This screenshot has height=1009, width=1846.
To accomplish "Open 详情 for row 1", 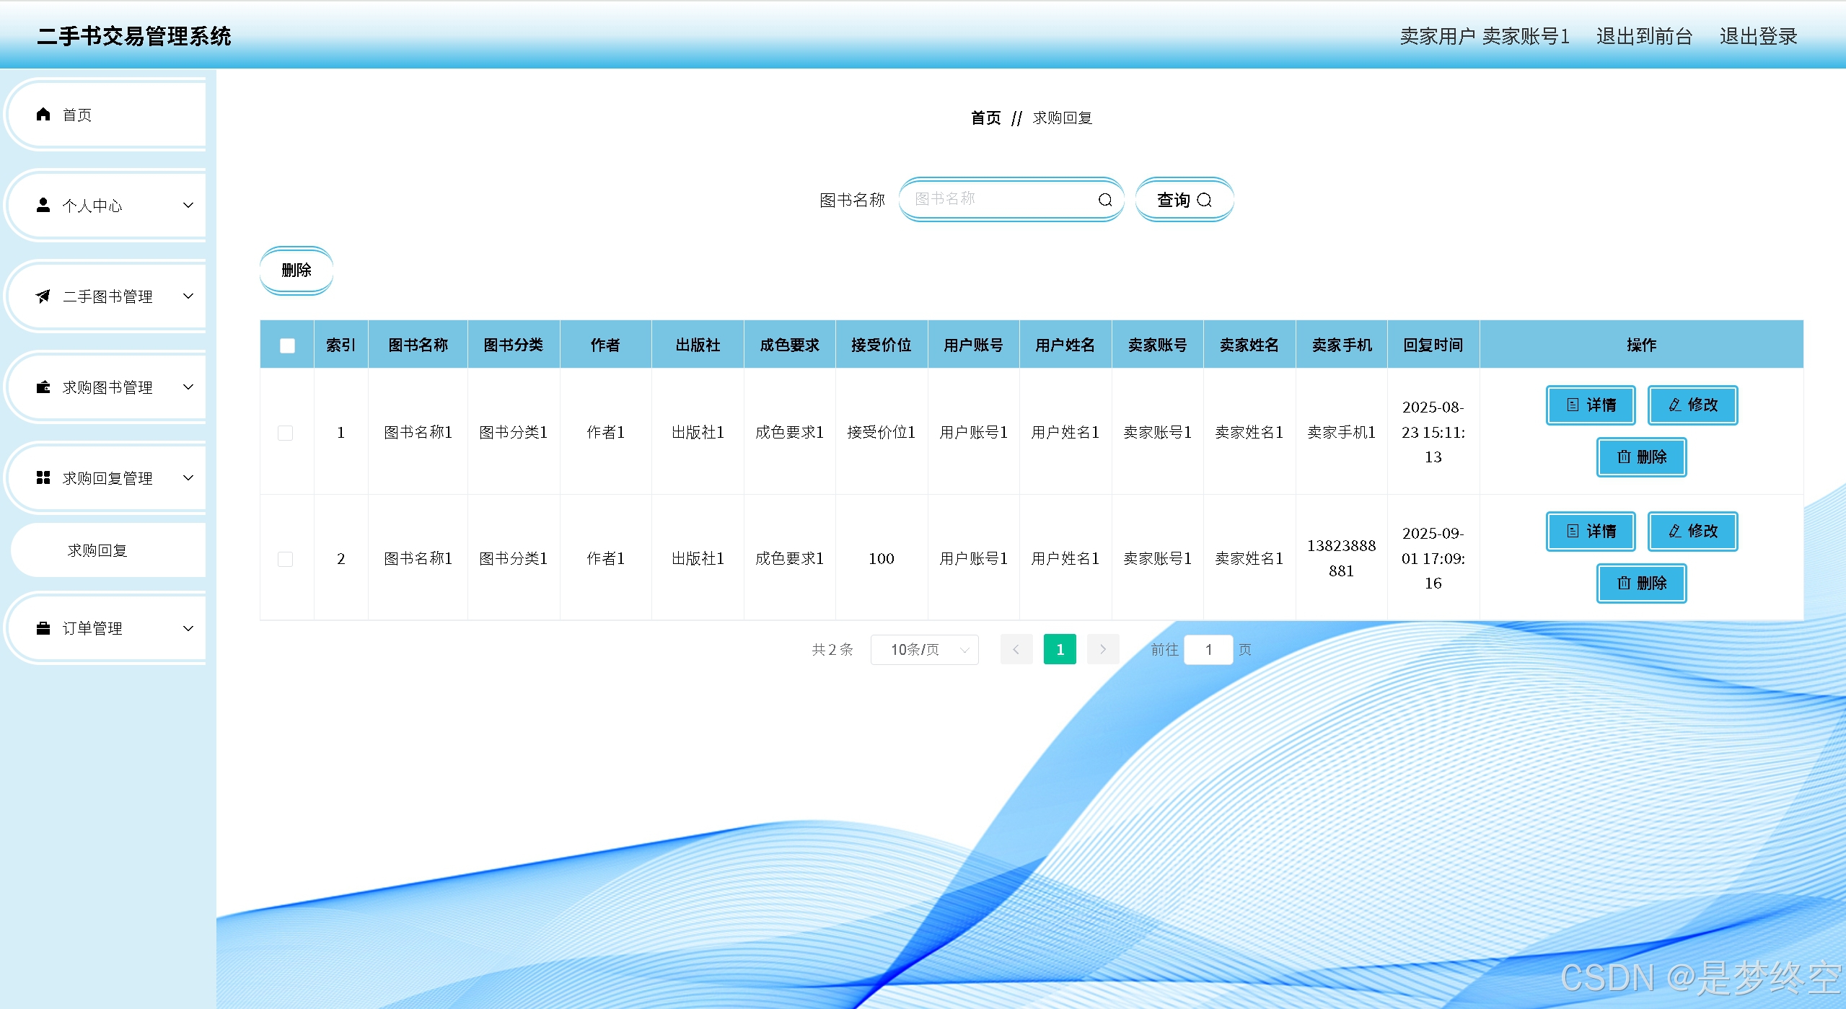I will tap(1591, 405).
